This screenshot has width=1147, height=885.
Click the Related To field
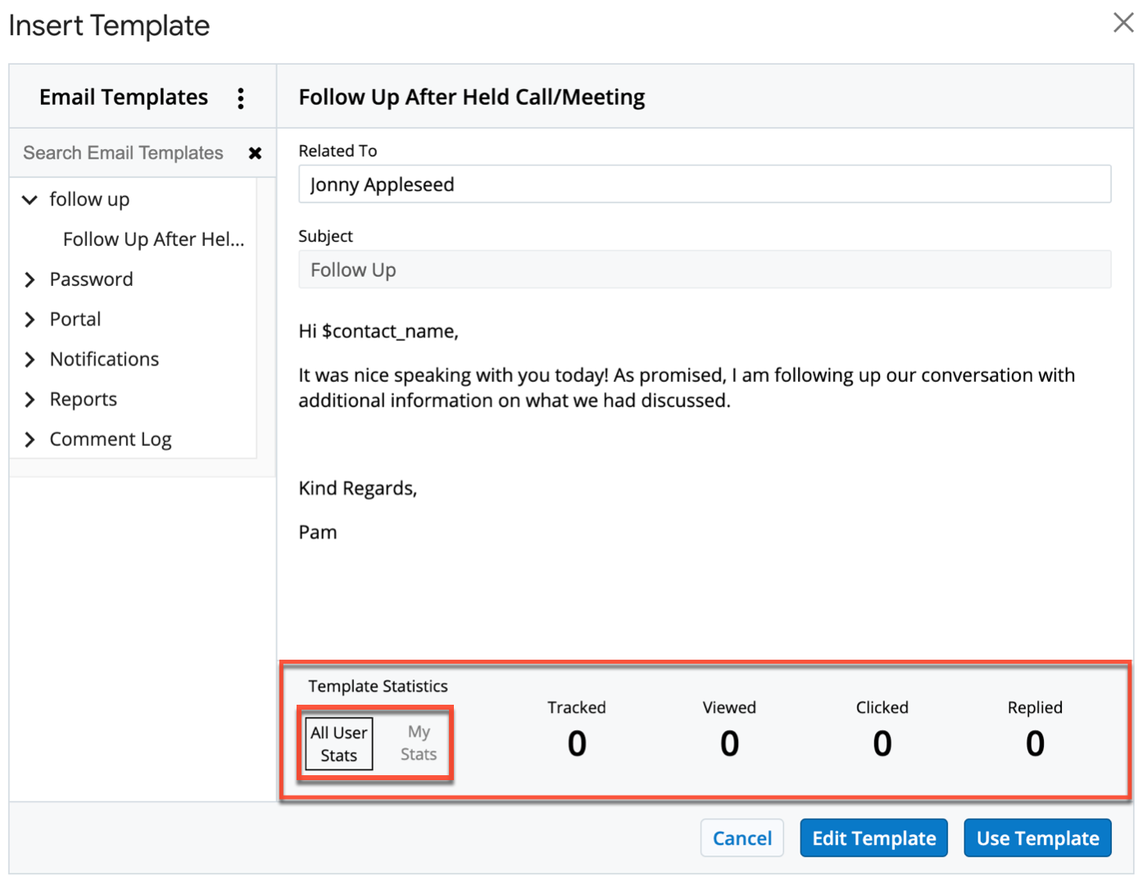click(704, 184)
